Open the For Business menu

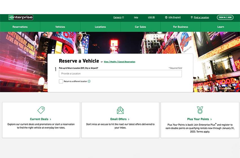(180, 27)
